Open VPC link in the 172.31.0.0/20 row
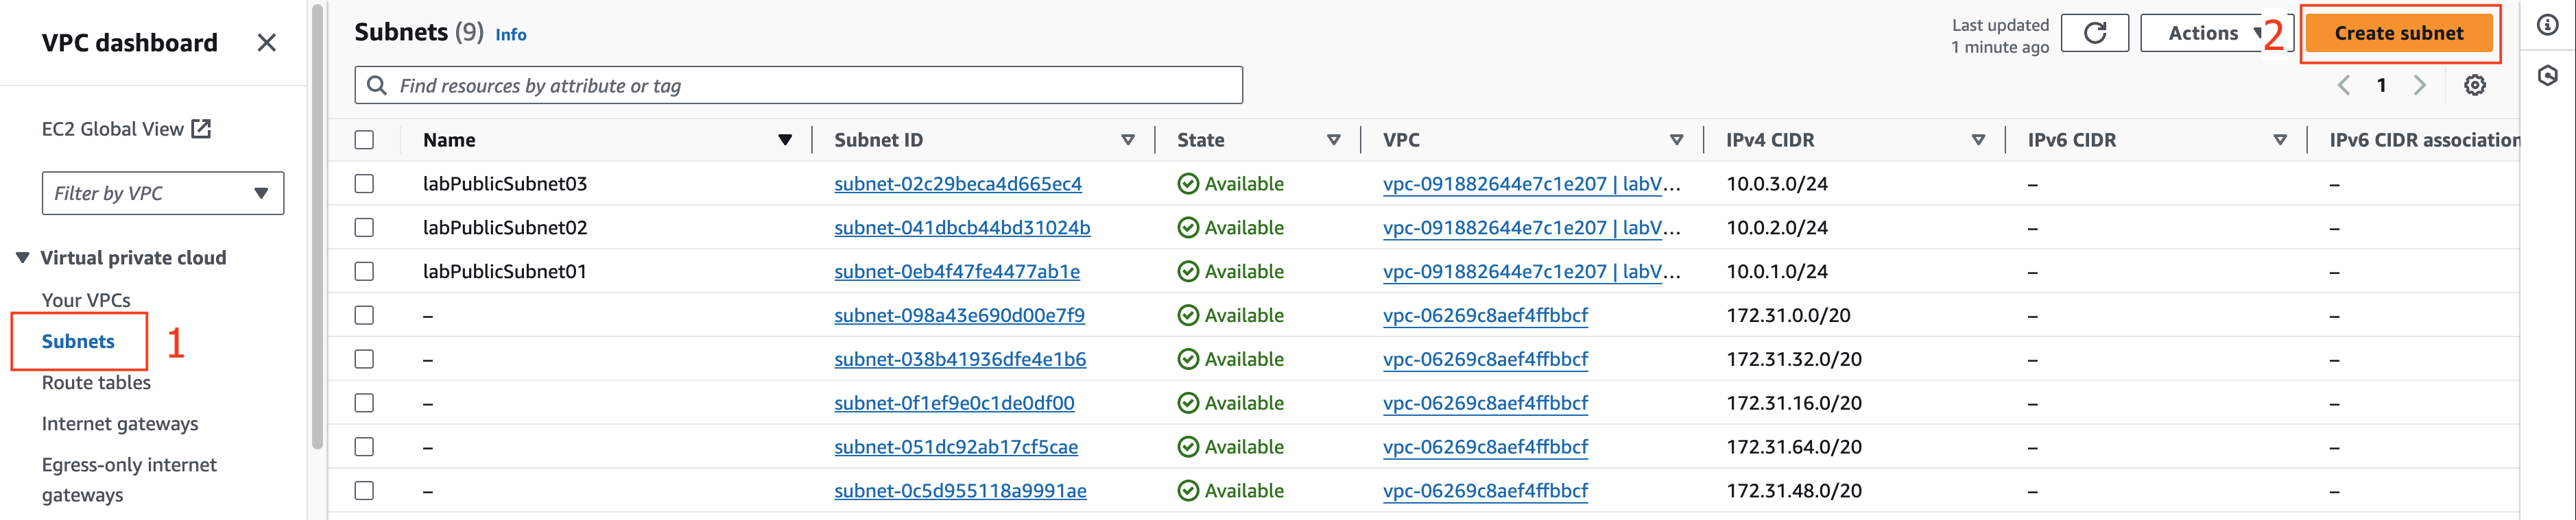 [1485, 315]
